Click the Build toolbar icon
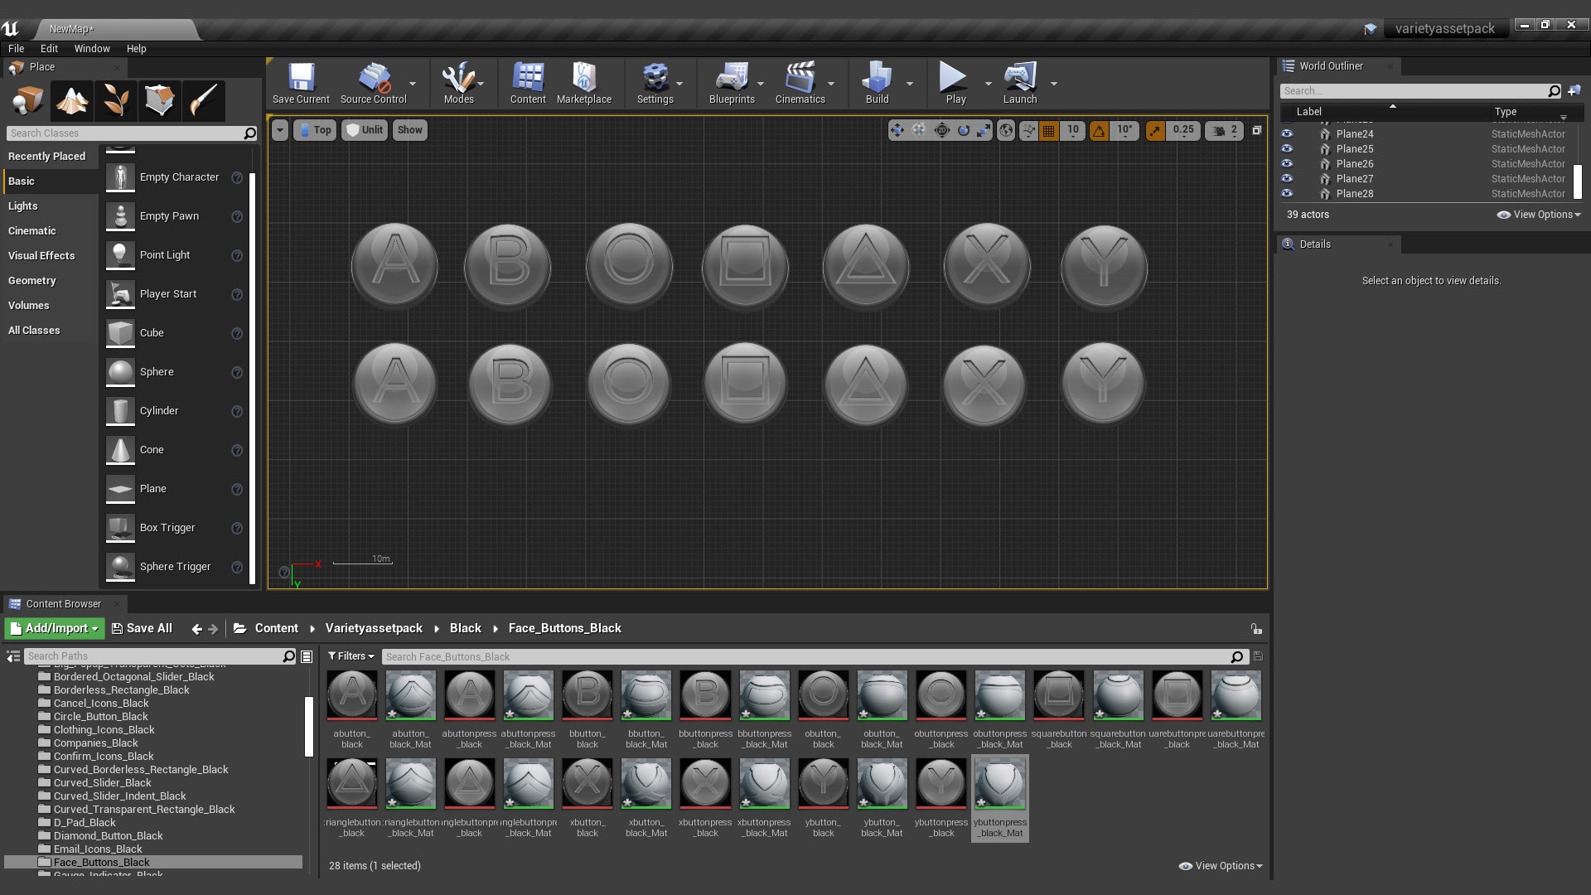The height and width of the screenshot is (895, 1591). [877, 83]
